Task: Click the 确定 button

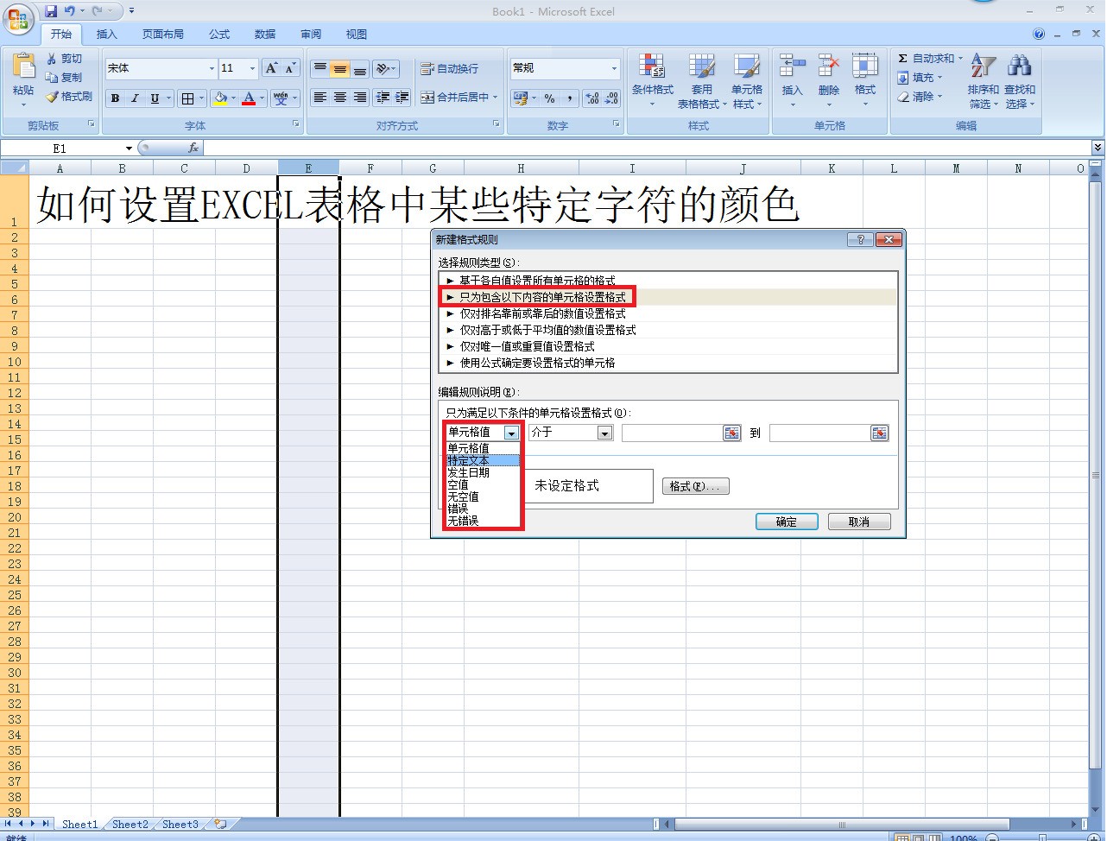Action: (x=787, y=522)
